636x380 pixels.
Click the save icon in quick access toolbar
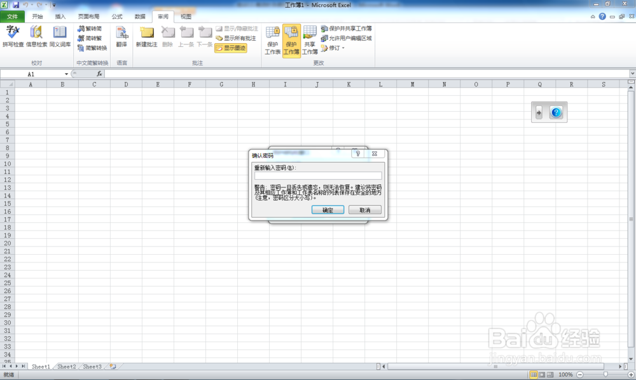click(16, 5)
